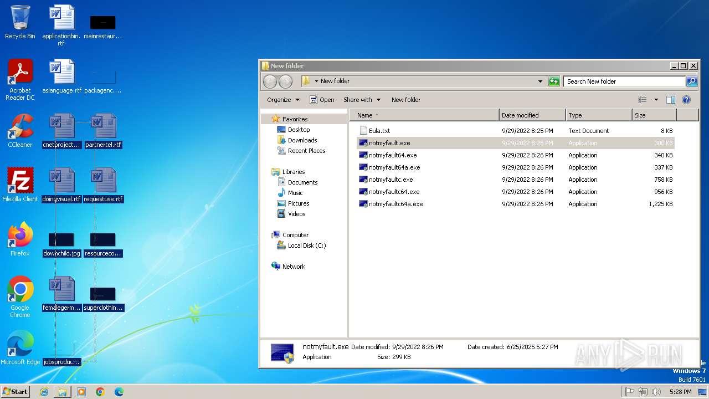Viewport: 709px width, 399px height.
Task: Open Music library
Action: 295,193
